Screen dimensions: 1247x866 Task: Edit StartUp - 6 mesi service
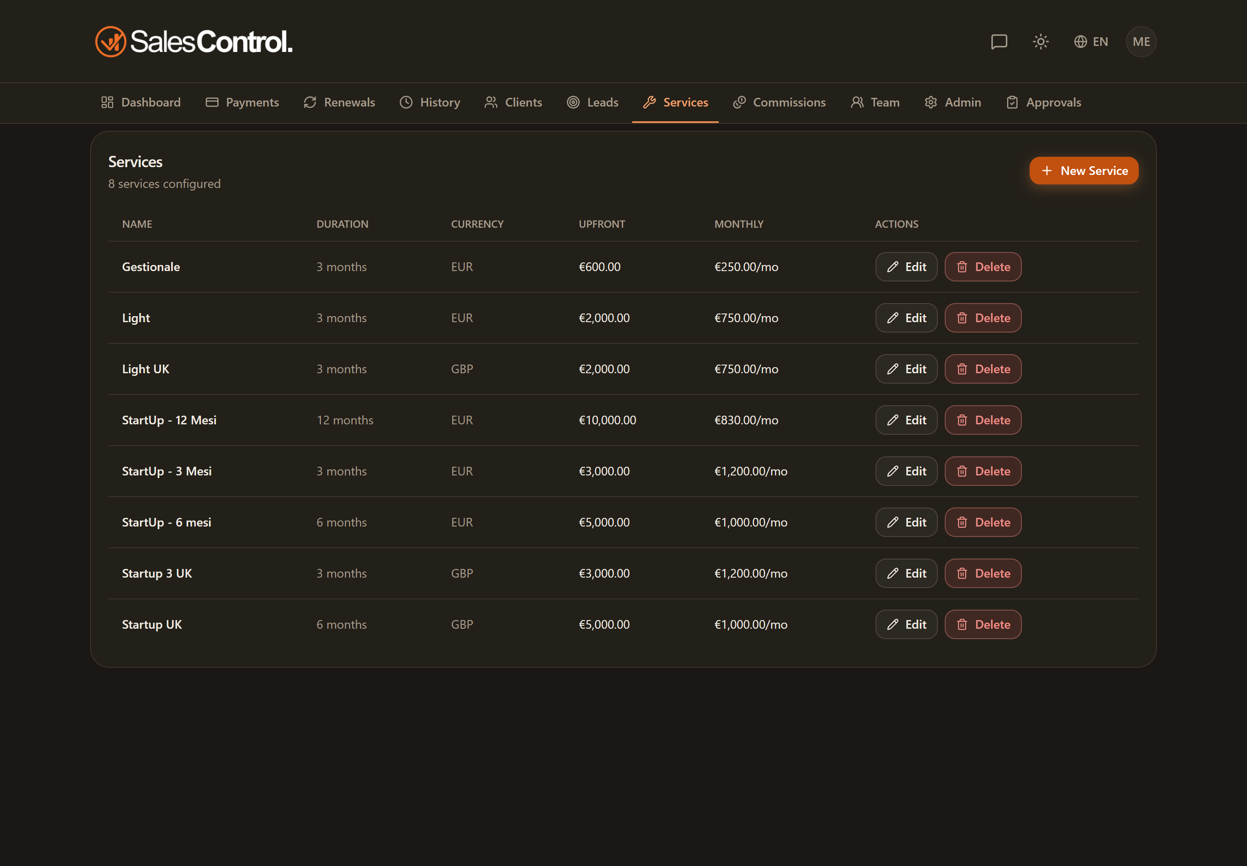tap(906, 522)
